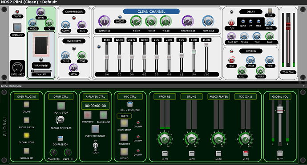Click the wah pedal graphic

pos(41,45)
